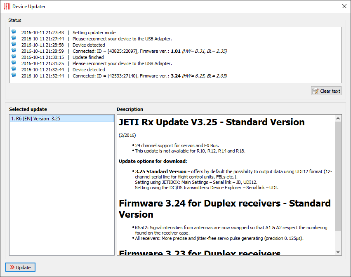This screenshot has height=277, width=351.
Task: Start the firmware update with Update button
Action: point(20,267)
